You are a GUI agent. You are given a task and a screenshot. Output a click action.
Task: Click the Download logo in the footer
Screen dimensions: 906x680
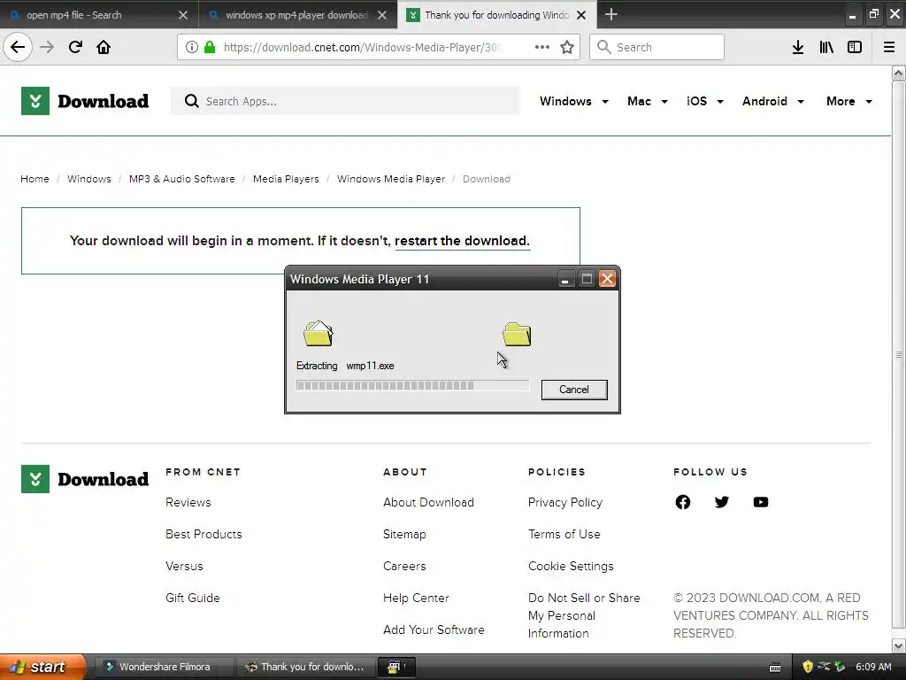(x=85, y=479)
